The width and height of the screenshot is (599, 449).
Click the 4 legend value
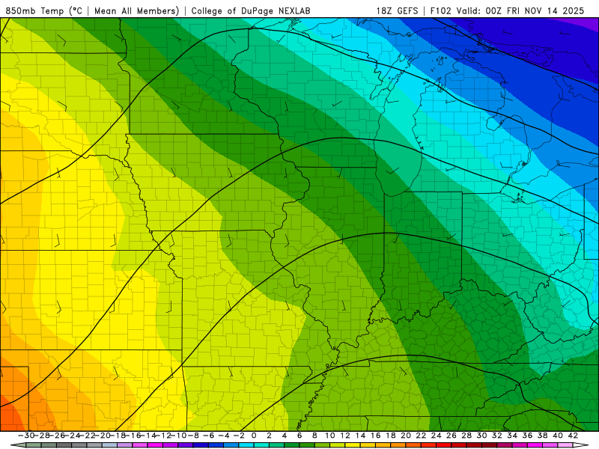tap(285, 436)
